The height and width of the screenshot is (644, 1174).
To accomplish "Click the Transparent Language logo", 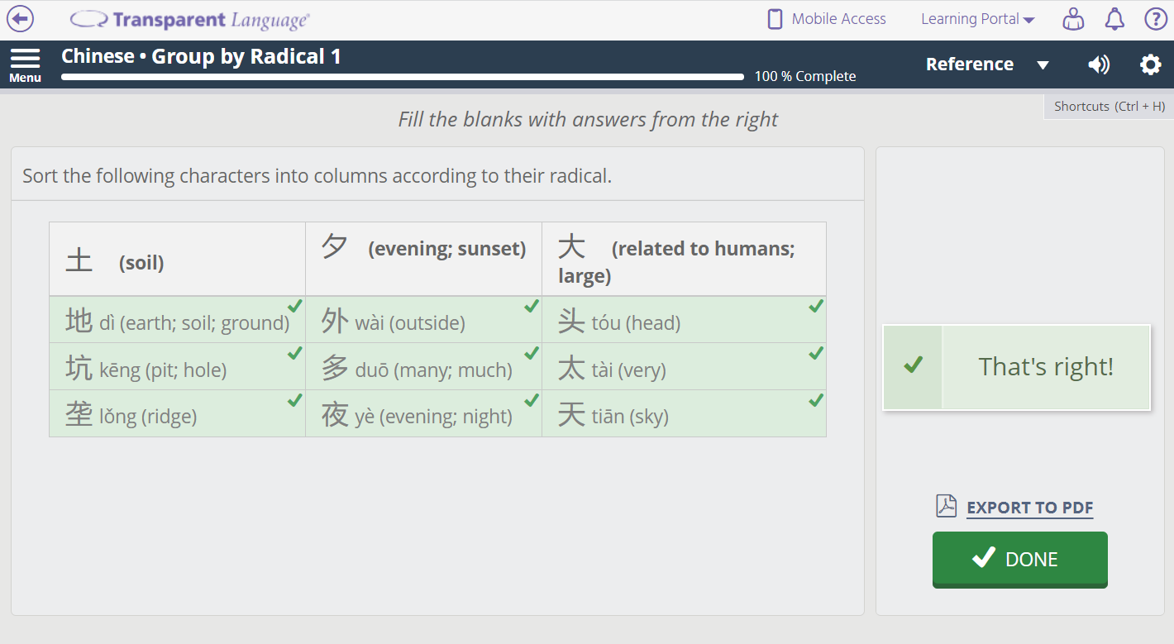I will [x=190, y=20].
